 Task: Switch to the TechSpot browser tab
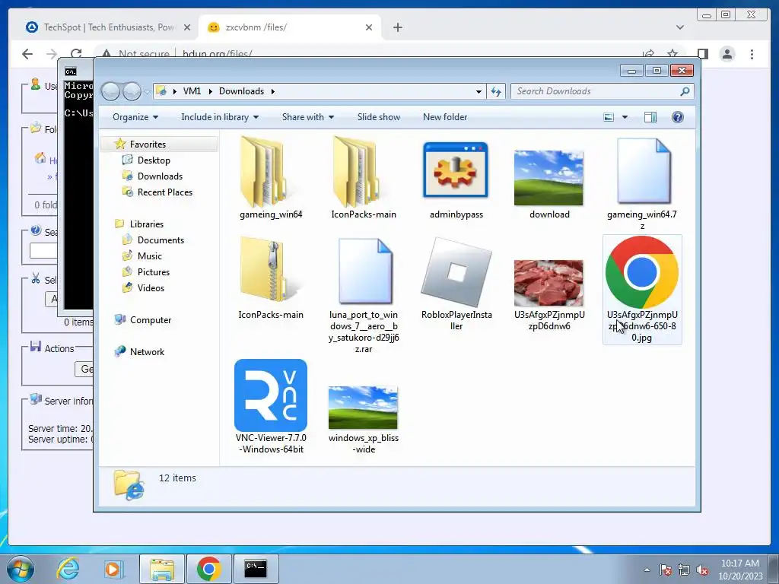pyautogui.click(x=107, y=27)
